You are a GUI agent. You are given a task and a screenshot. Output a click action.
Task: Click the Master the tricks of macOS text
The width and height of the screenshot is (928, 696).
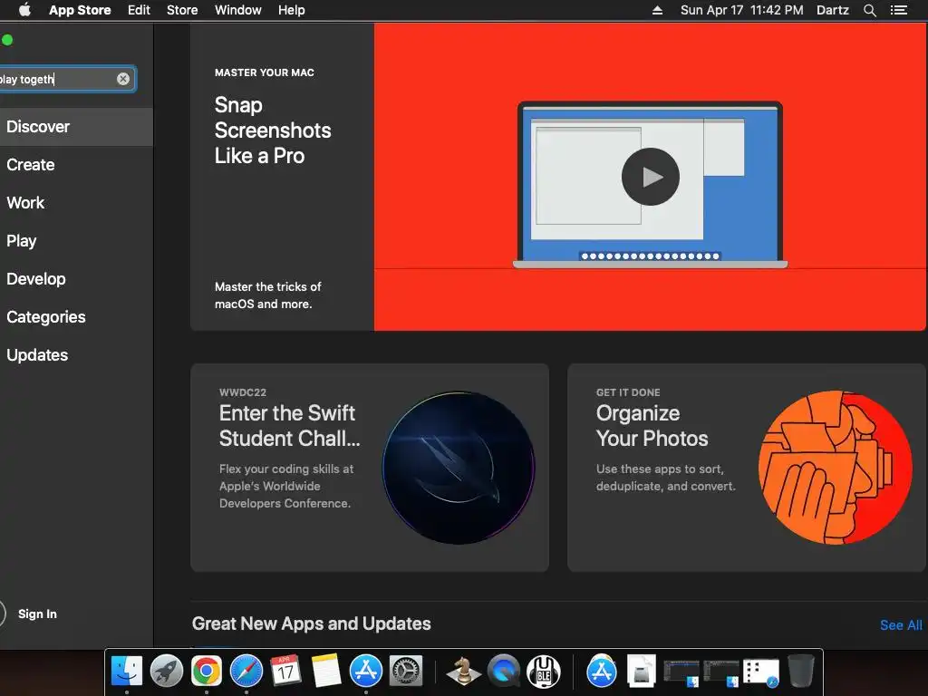pos(267,295)
